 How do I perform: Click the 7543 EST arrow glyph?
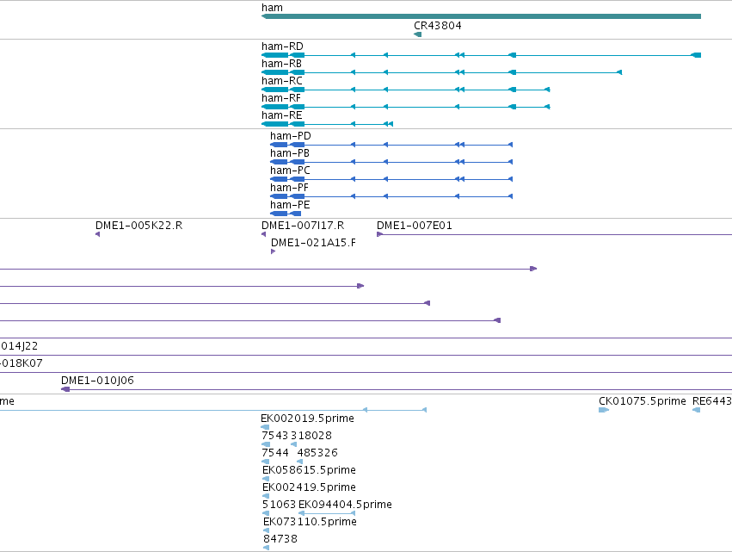266,444
